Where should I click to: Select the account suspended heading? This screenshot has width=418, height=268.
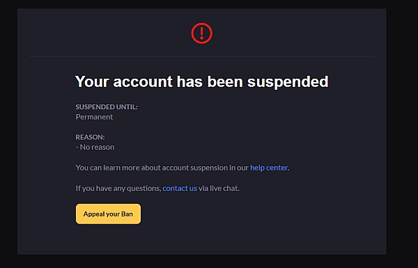pos(202,81)
